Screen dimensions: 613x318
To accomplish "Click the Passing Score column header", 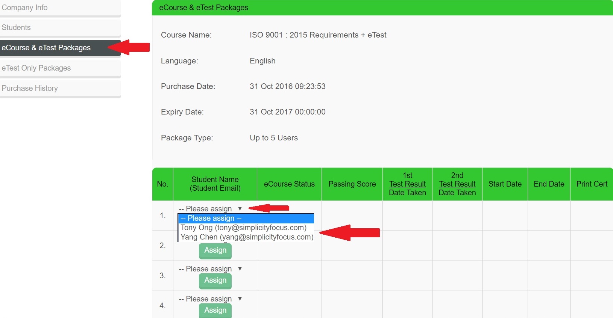I will [x=352, y=184].
